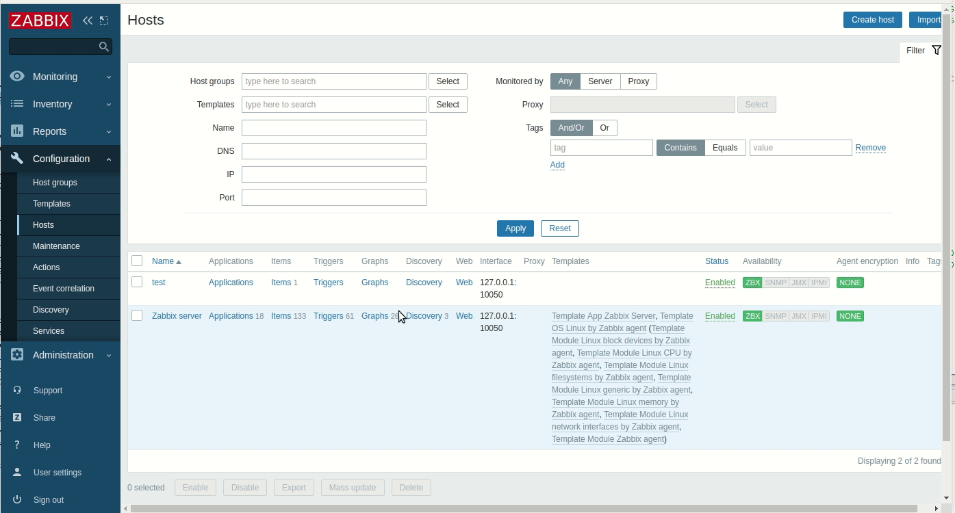Click the Create host button
Viewport: 955px width, 513px height.
873,20
